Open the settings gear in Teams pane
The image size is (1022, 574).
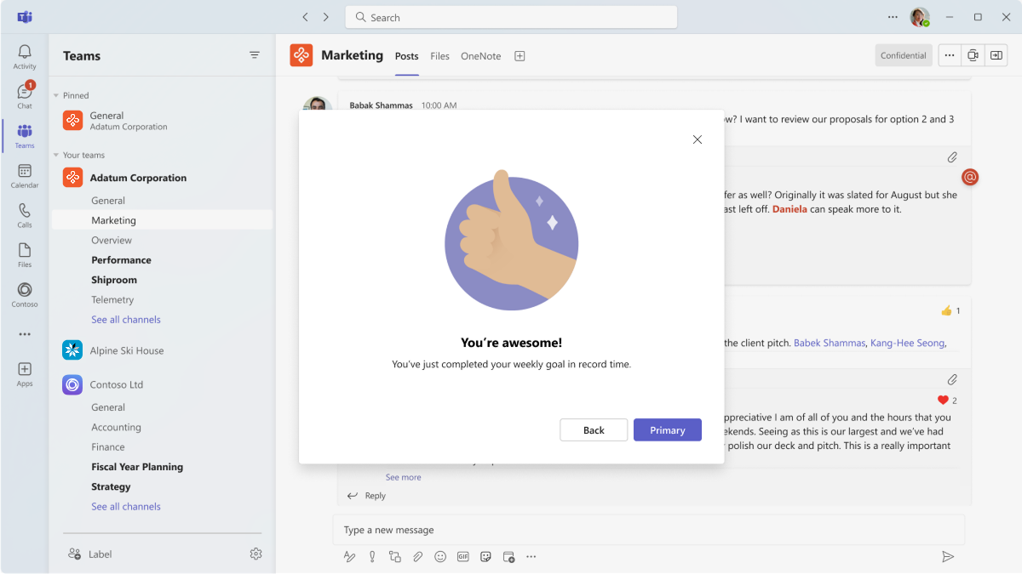coord(255,554)
